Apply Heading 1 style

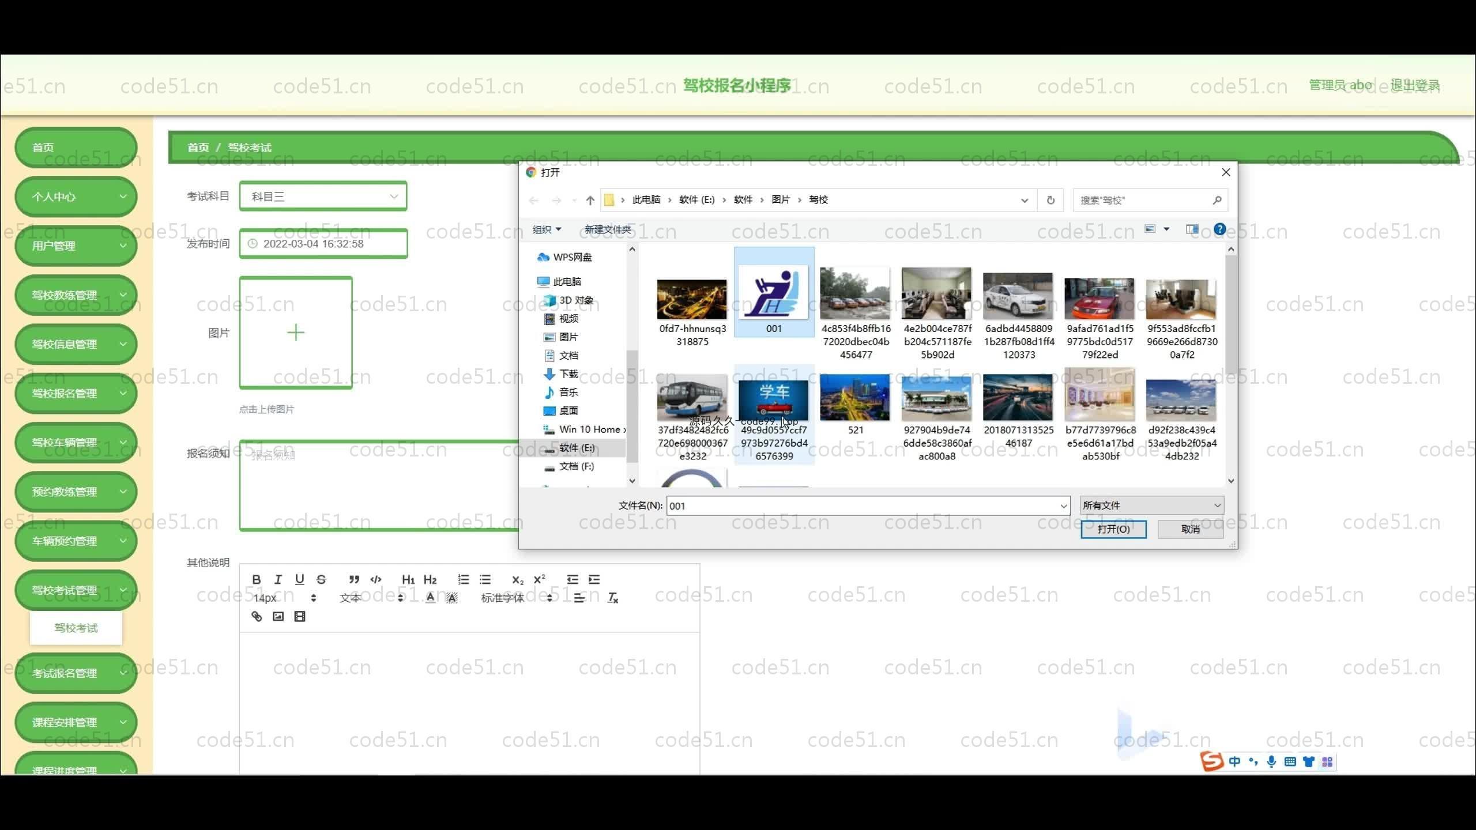click(408, 579)
